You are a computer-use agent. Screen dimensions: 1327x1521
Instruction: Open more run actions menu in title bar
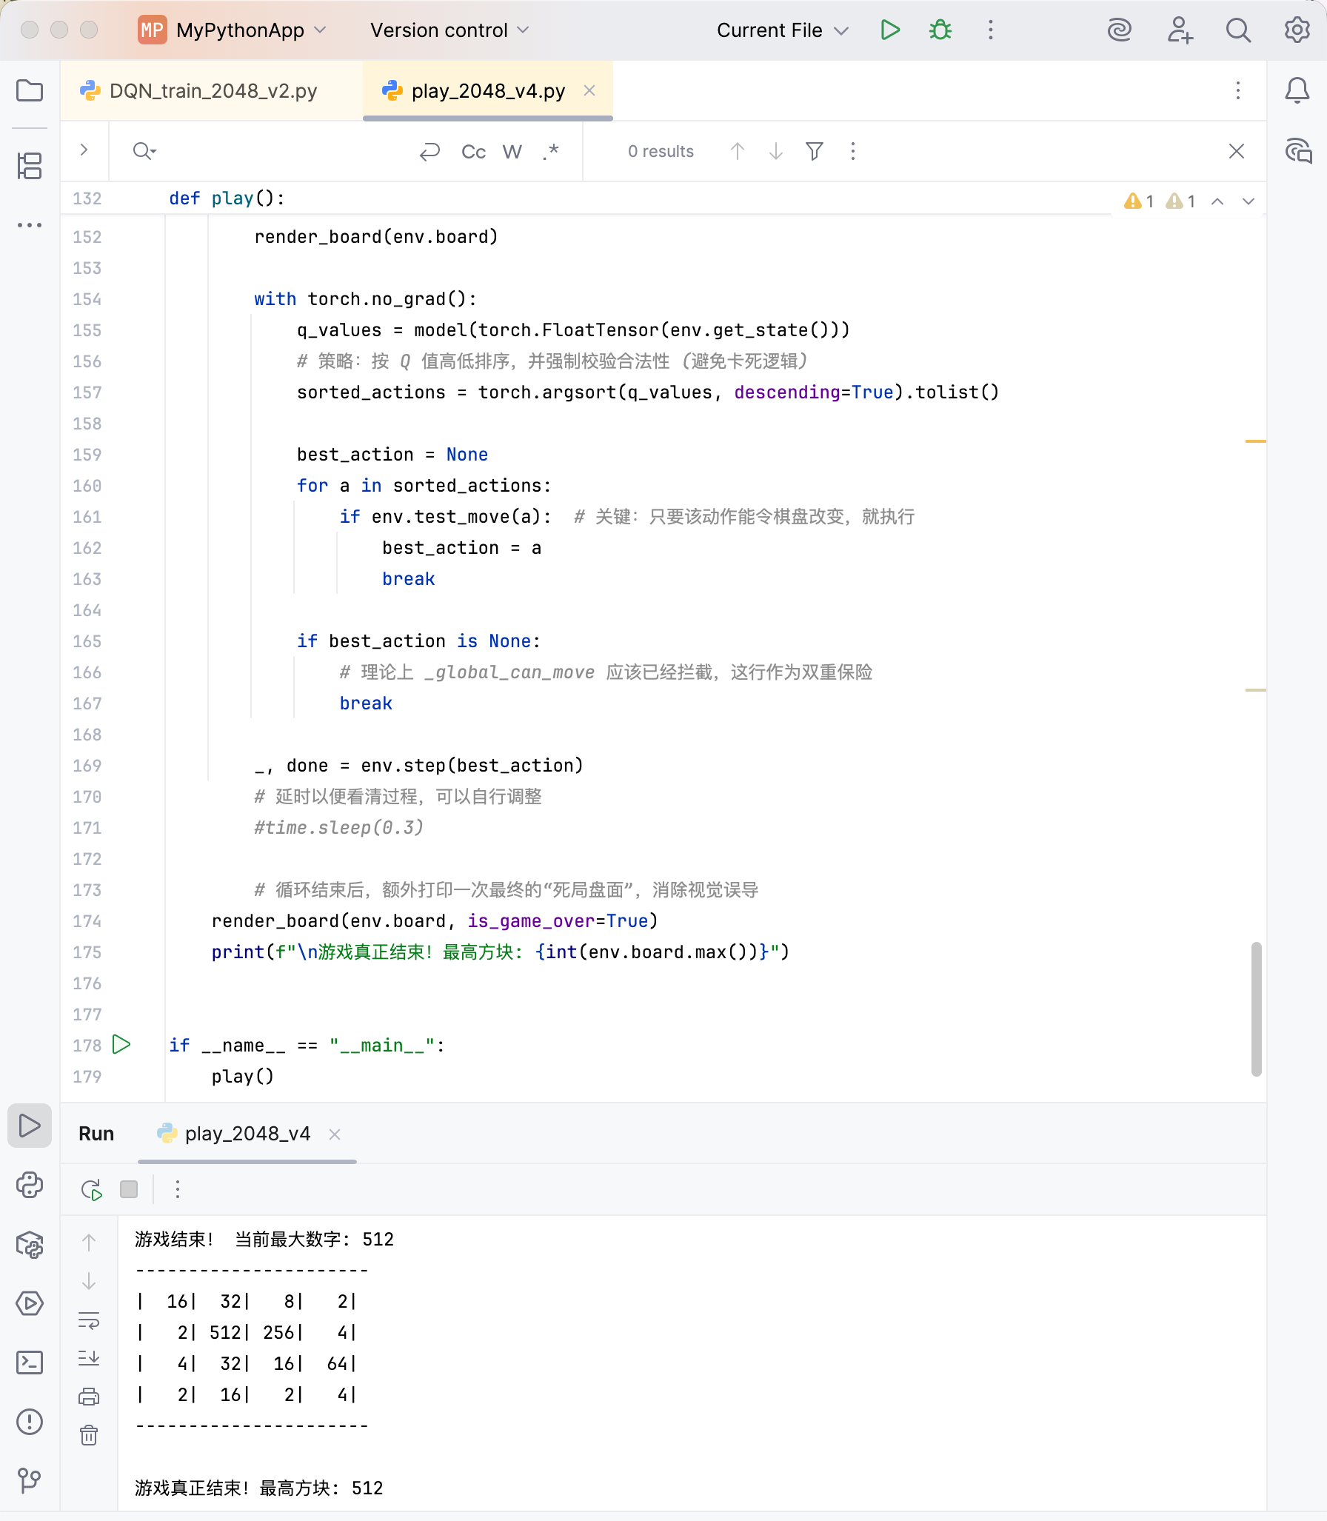point(991,30)
